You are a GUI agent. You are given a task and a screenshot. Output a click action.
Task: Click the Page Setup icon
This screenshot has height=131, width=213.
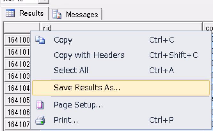pos(40,105)
